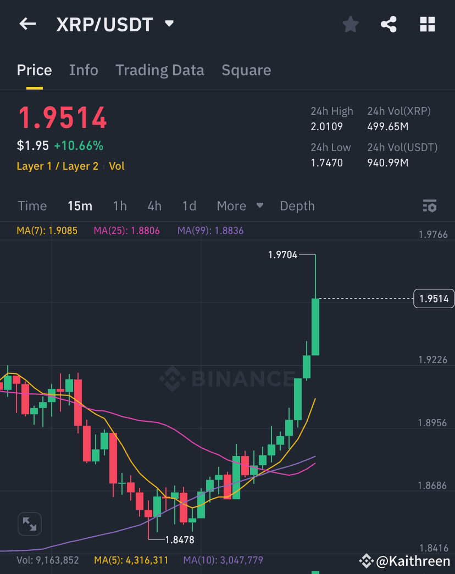Image resolution: width=455 pixels, height=574 pixels.
Task: Open the Depth view option
Action: [297, 206]
